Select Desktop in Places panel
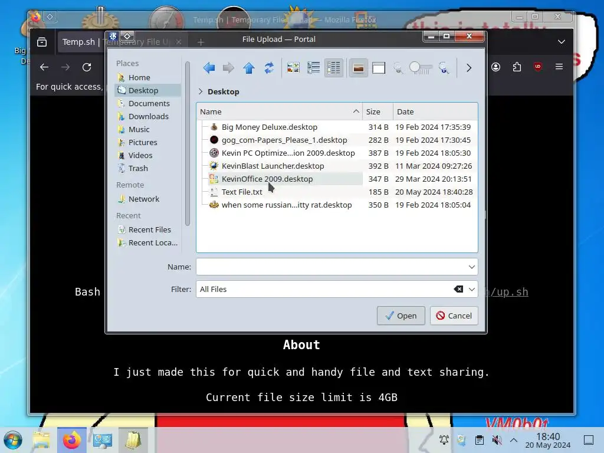Image resolution: width=604 pixels, height=453 pixels. (147, 90)
